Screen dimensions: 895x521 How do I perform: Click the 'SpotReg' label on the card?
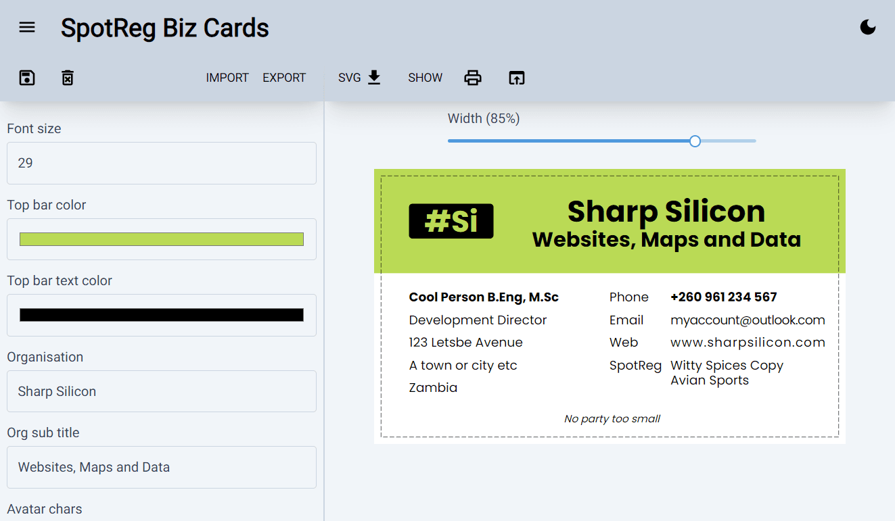(635, 365)
